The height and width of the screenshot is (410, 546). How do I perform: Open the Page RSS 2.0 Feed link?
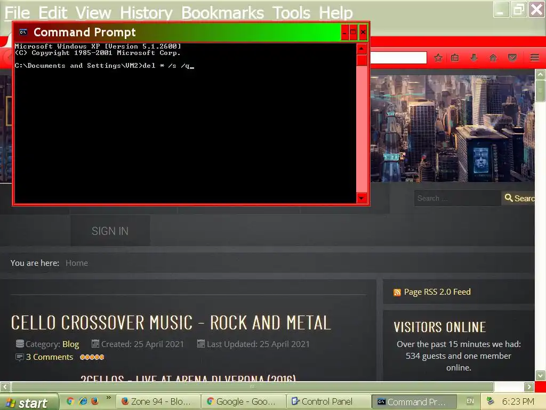point(437,292)
